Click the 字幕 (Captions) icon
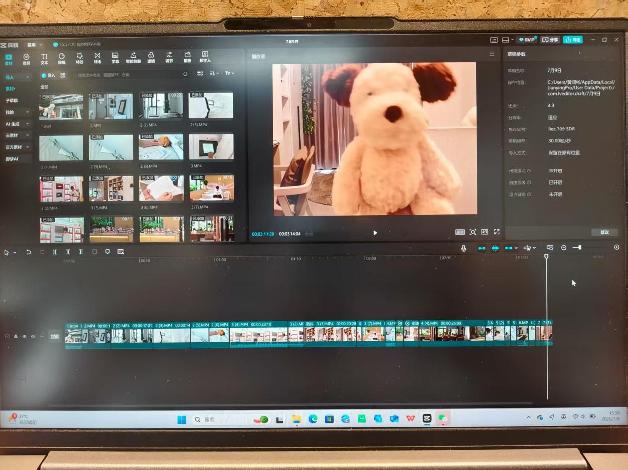628x470 pixels. [115, 58]
